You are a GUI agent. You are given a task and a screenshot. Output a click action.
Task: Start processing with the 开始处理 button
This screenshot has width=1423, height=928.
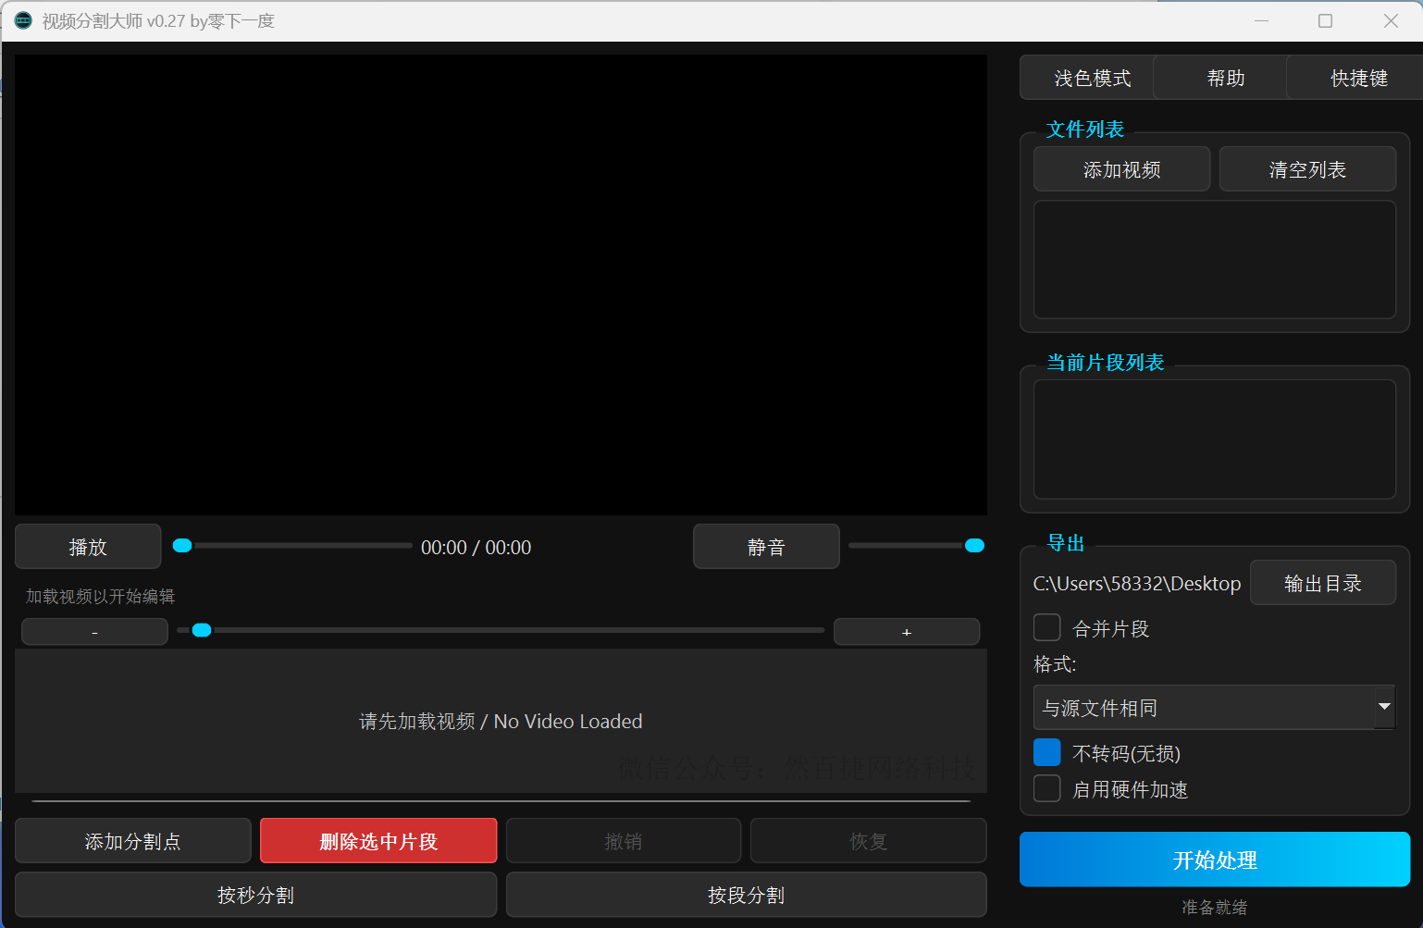coord(1214,860)
